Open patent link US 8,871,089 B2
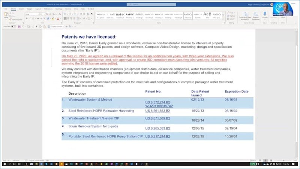300x169 pixels. pyautogui.click(x=157, y=118)
